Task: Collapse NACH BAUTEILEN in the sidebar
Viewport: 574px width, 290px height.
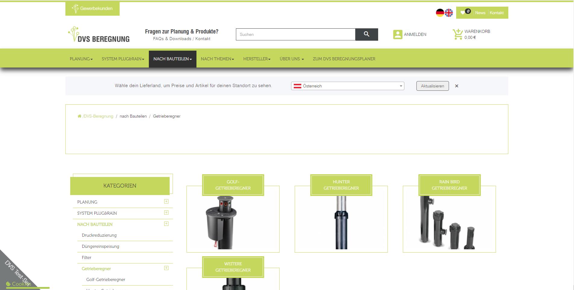Action: pos(166,224)
